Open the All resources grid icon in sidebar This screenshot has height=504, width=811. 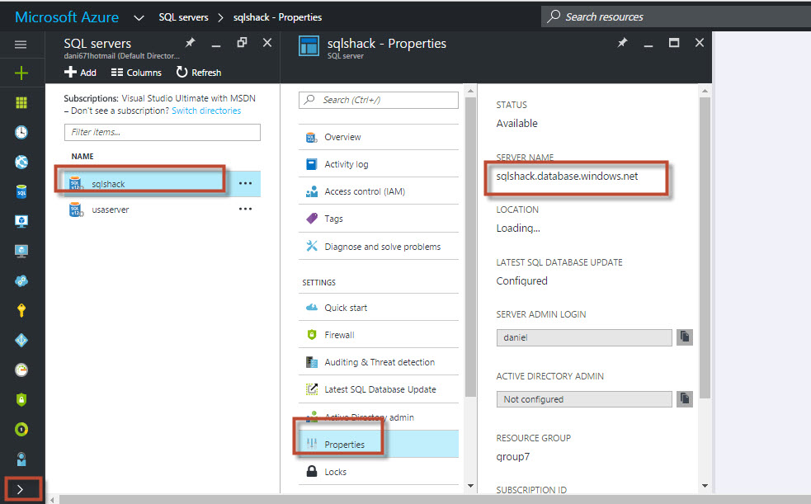click(21, 102)
